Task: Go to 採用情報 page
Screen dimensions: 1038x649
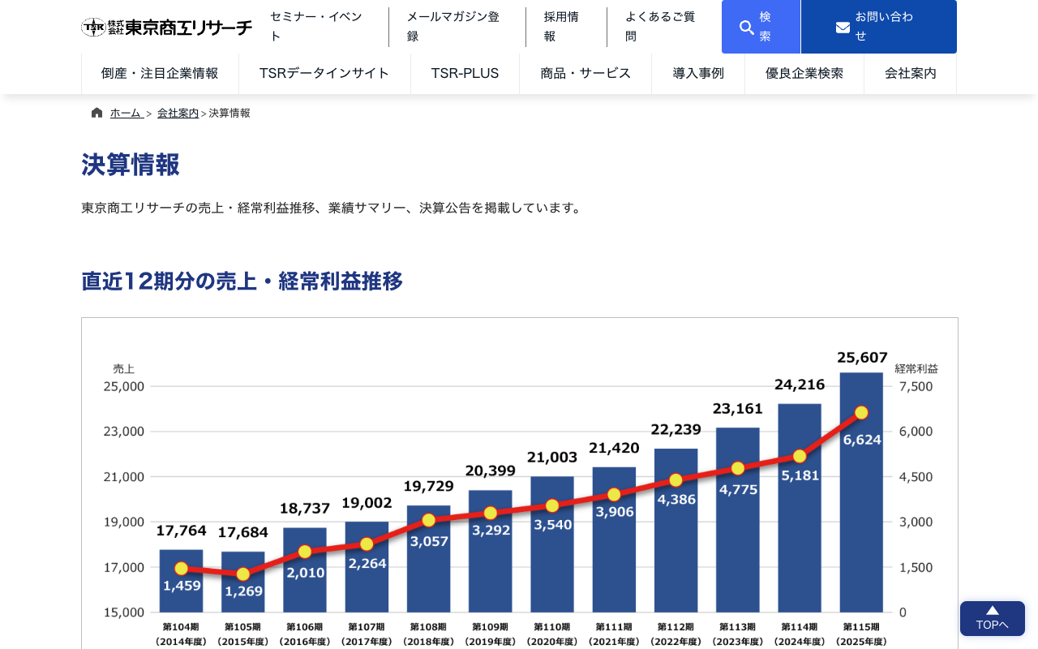Action: pyautogui.click(x=561, y=27)
